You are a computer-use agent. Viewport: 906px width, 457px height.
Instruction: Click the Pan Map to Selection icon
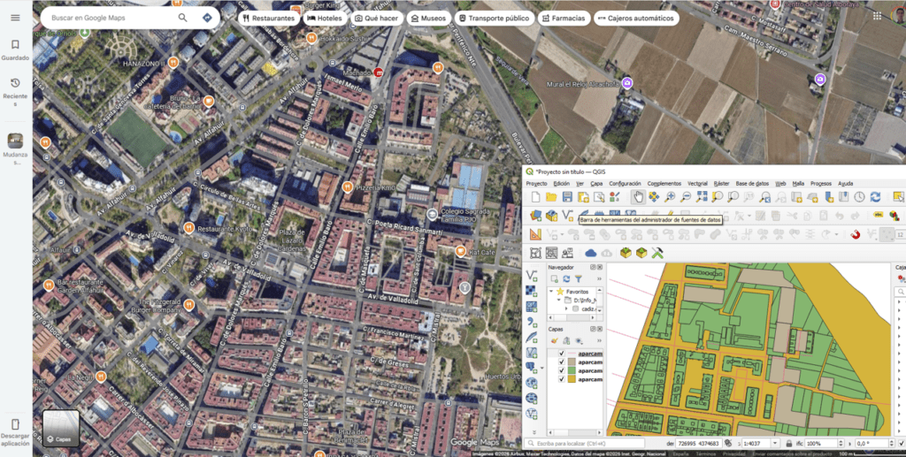coord(654,197)
